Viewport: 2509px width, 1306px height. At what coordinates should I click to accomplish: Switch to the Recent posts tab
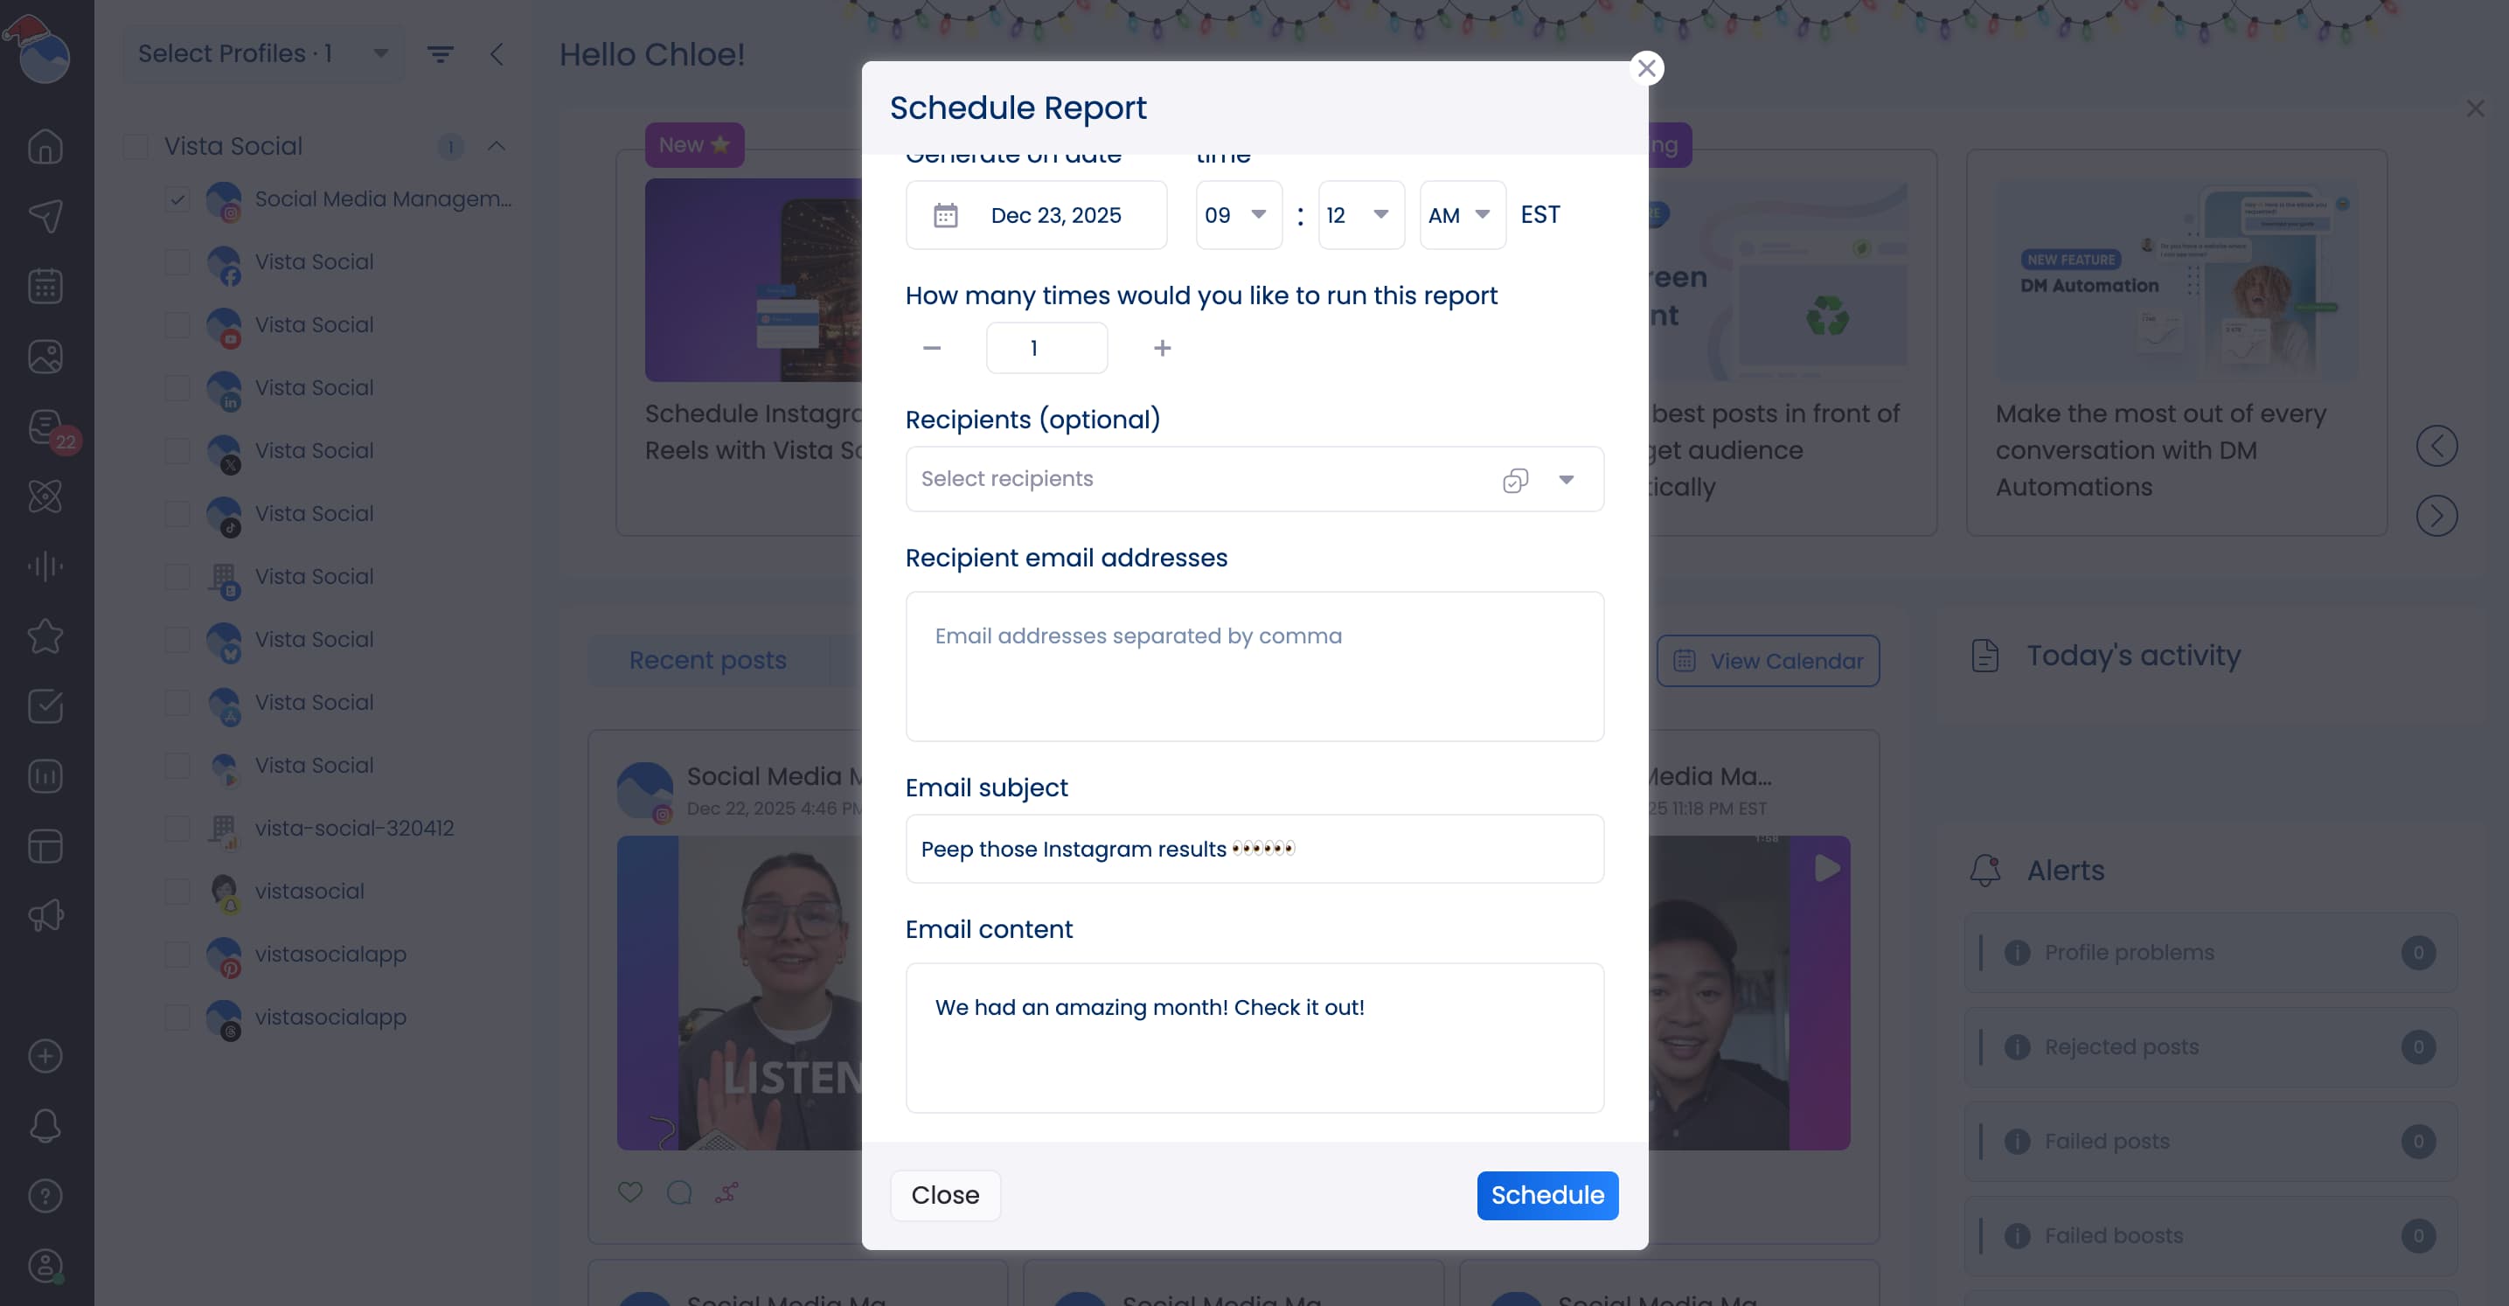[707, 660]
